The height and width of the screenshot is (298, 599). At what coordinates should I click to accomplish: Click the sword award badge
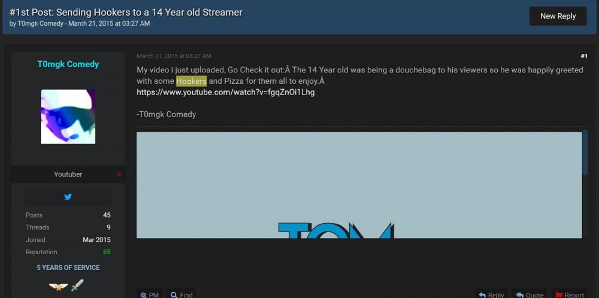click(77, 285)
